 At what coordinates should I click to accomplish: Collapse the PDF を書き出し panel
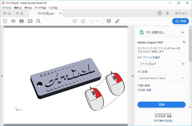pyautogui.click(x=183, y=33)
